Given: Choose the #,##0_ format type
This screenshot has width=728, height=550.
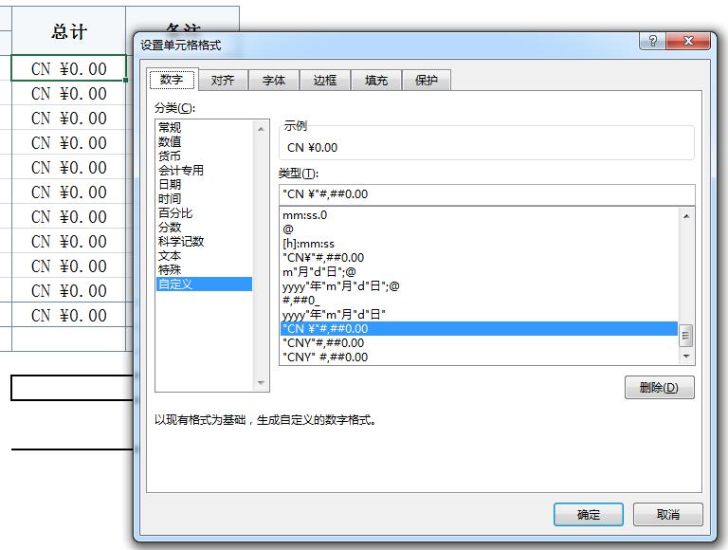Looking at the screenshot, I should coord(479,300).
